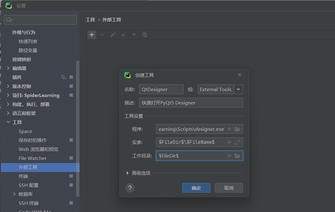This screenshot has width=335, height=212.
Task: Click the translate icon beside 插件
Action: [63, 77]
